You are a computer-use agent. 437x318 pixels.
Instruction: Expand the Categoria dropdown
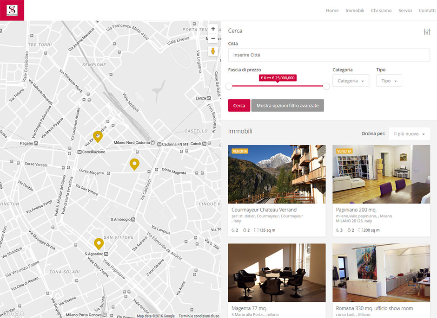[351, 81]
